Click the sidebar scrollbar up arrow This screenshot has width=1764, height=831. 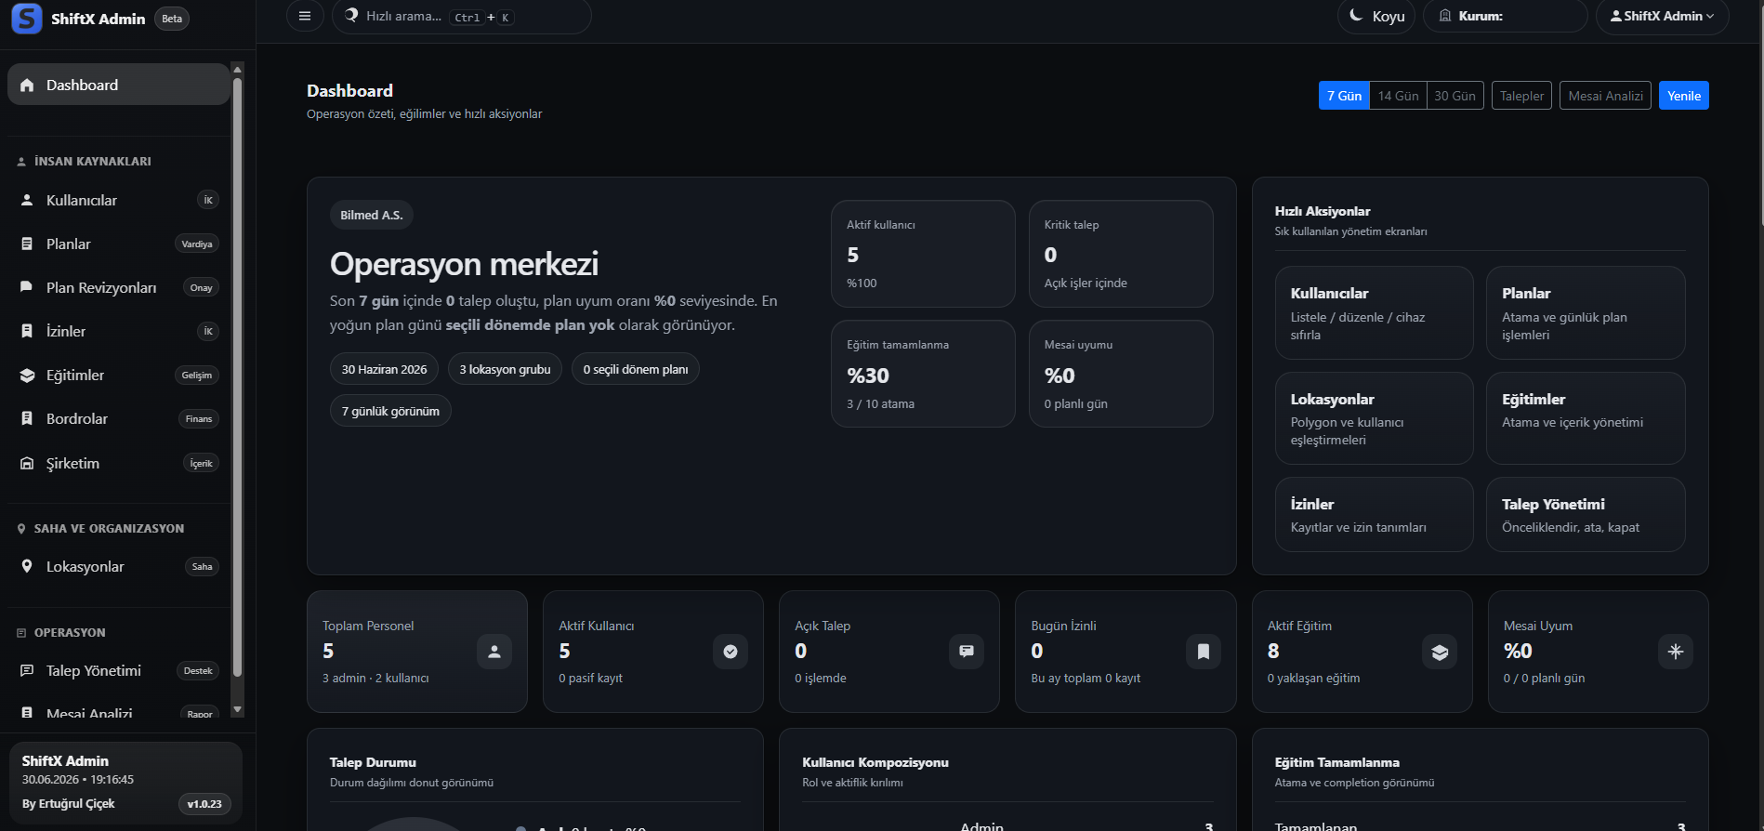(x=237, y=70)
